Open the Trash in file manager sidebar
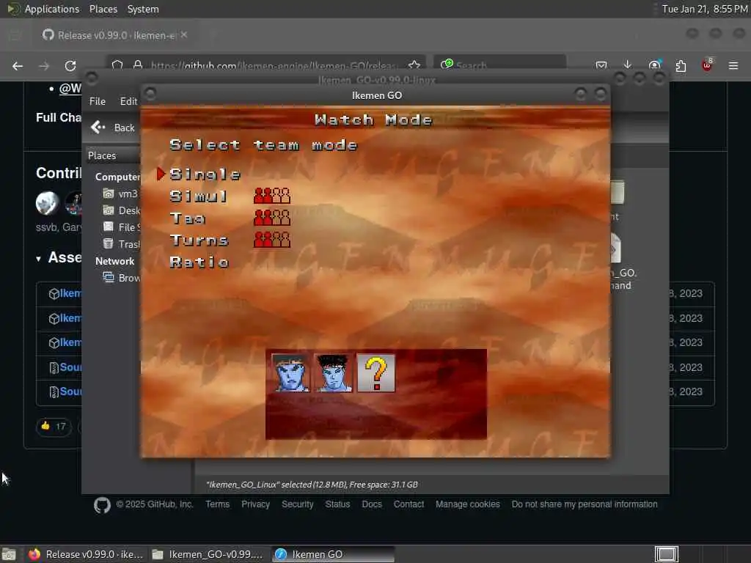751x563 pixels. pos(122,244)
